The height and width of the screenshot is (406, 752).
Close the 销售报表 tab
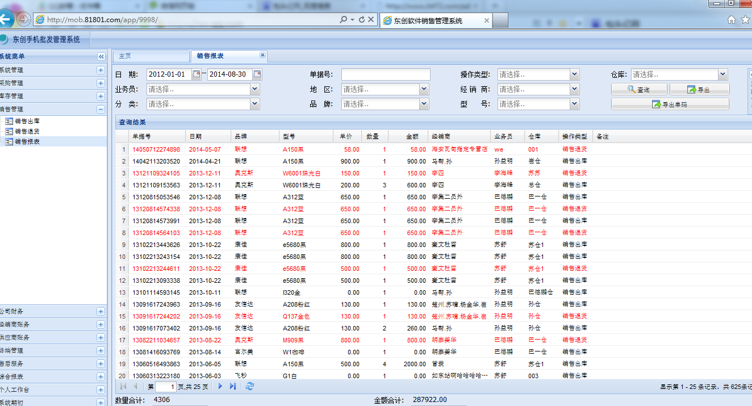click(x=262, y=55)
